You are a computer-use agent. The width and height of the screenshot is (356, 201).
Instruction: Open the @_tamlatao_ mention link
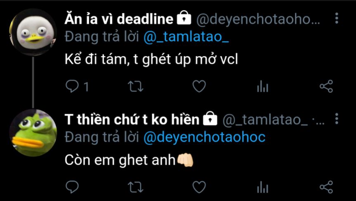pyautogui.click(x=186, y=37)
